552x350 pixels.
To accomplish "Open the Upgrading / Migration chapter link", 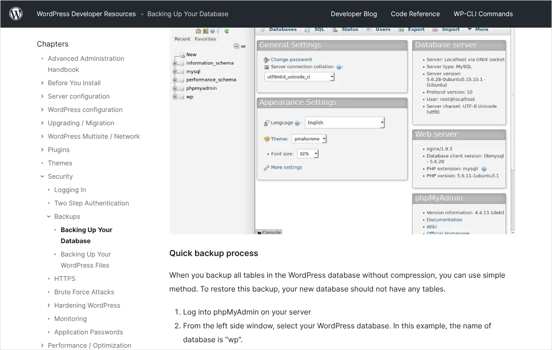I will point(81,123).
